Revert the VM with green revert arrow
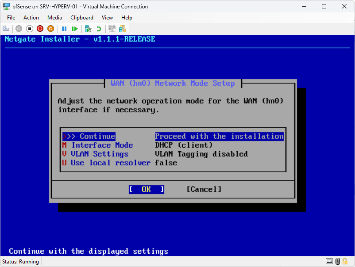Image resolution: width=355 pixels, height=267 pixels. (x=98, y=28)
